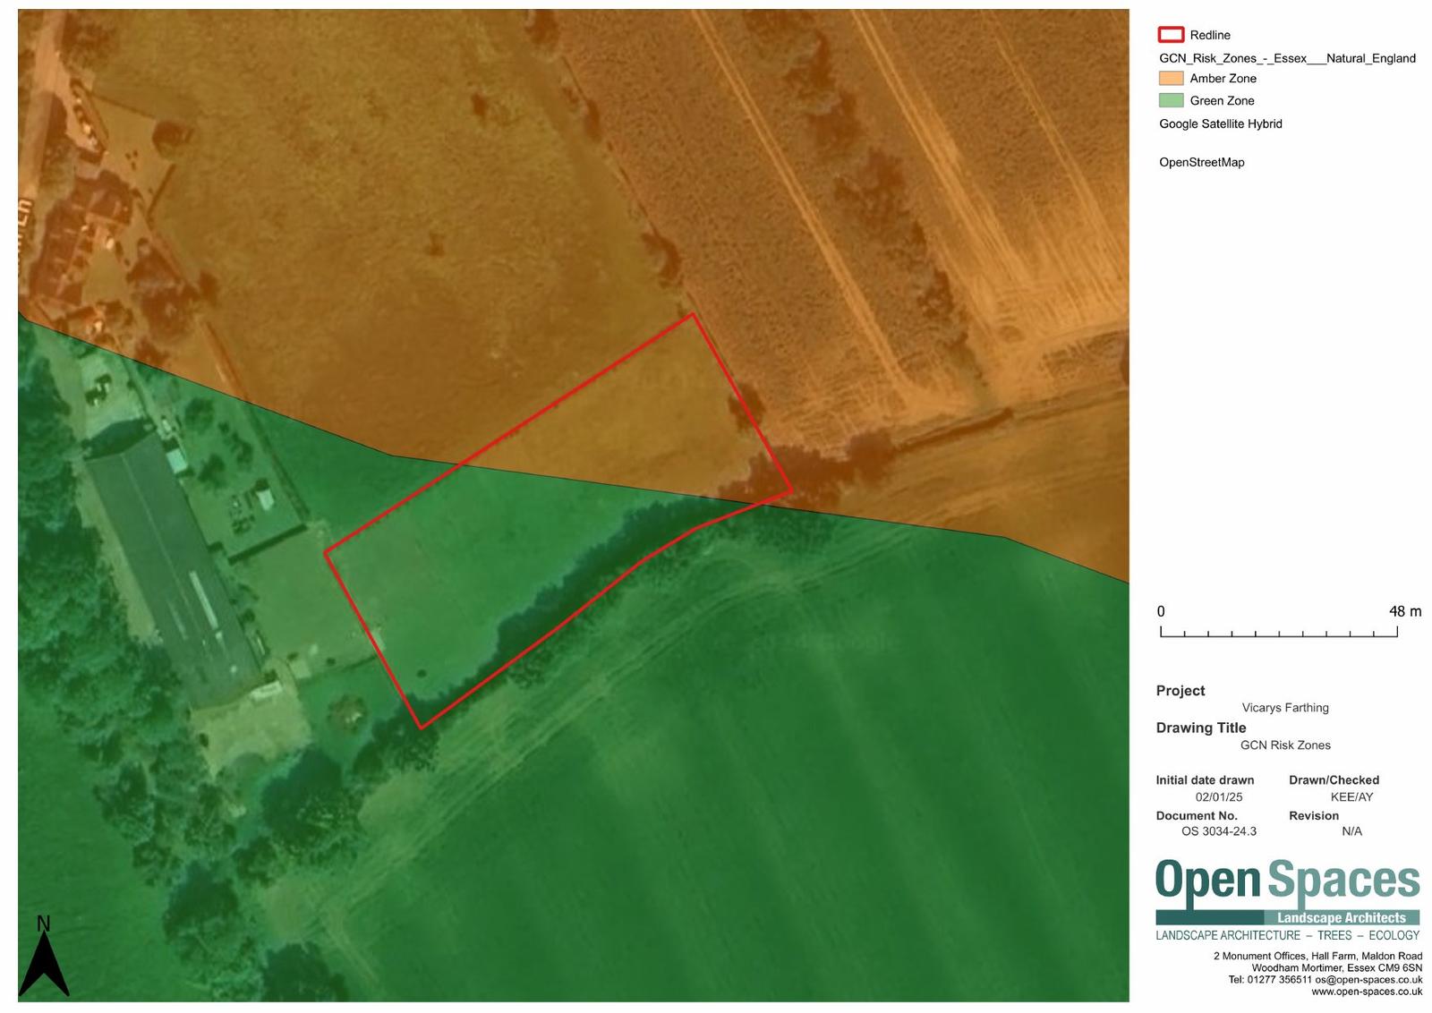Click the Amber Zone label text
1432x1013 pixels.
[x=1223, y=79]
